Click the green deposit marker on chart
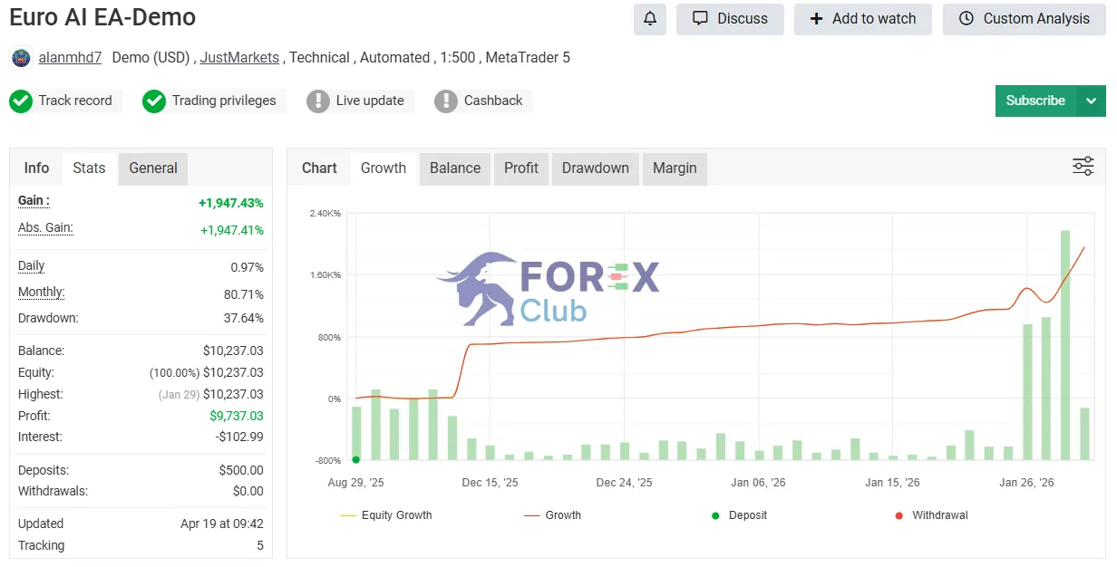This screenshot has height=567, width=1117. click(x=356, y=459)
